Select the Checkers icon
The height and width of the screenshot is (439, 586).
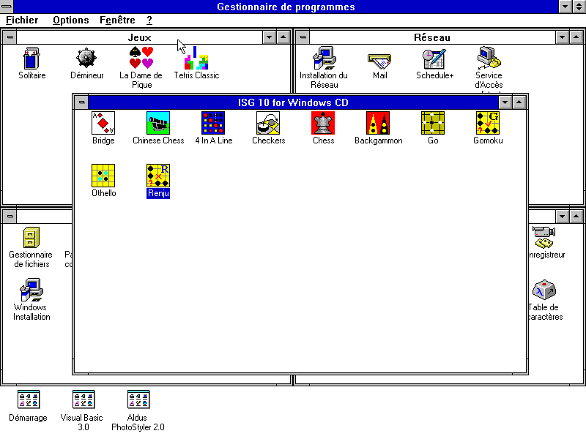click(268, 123)
